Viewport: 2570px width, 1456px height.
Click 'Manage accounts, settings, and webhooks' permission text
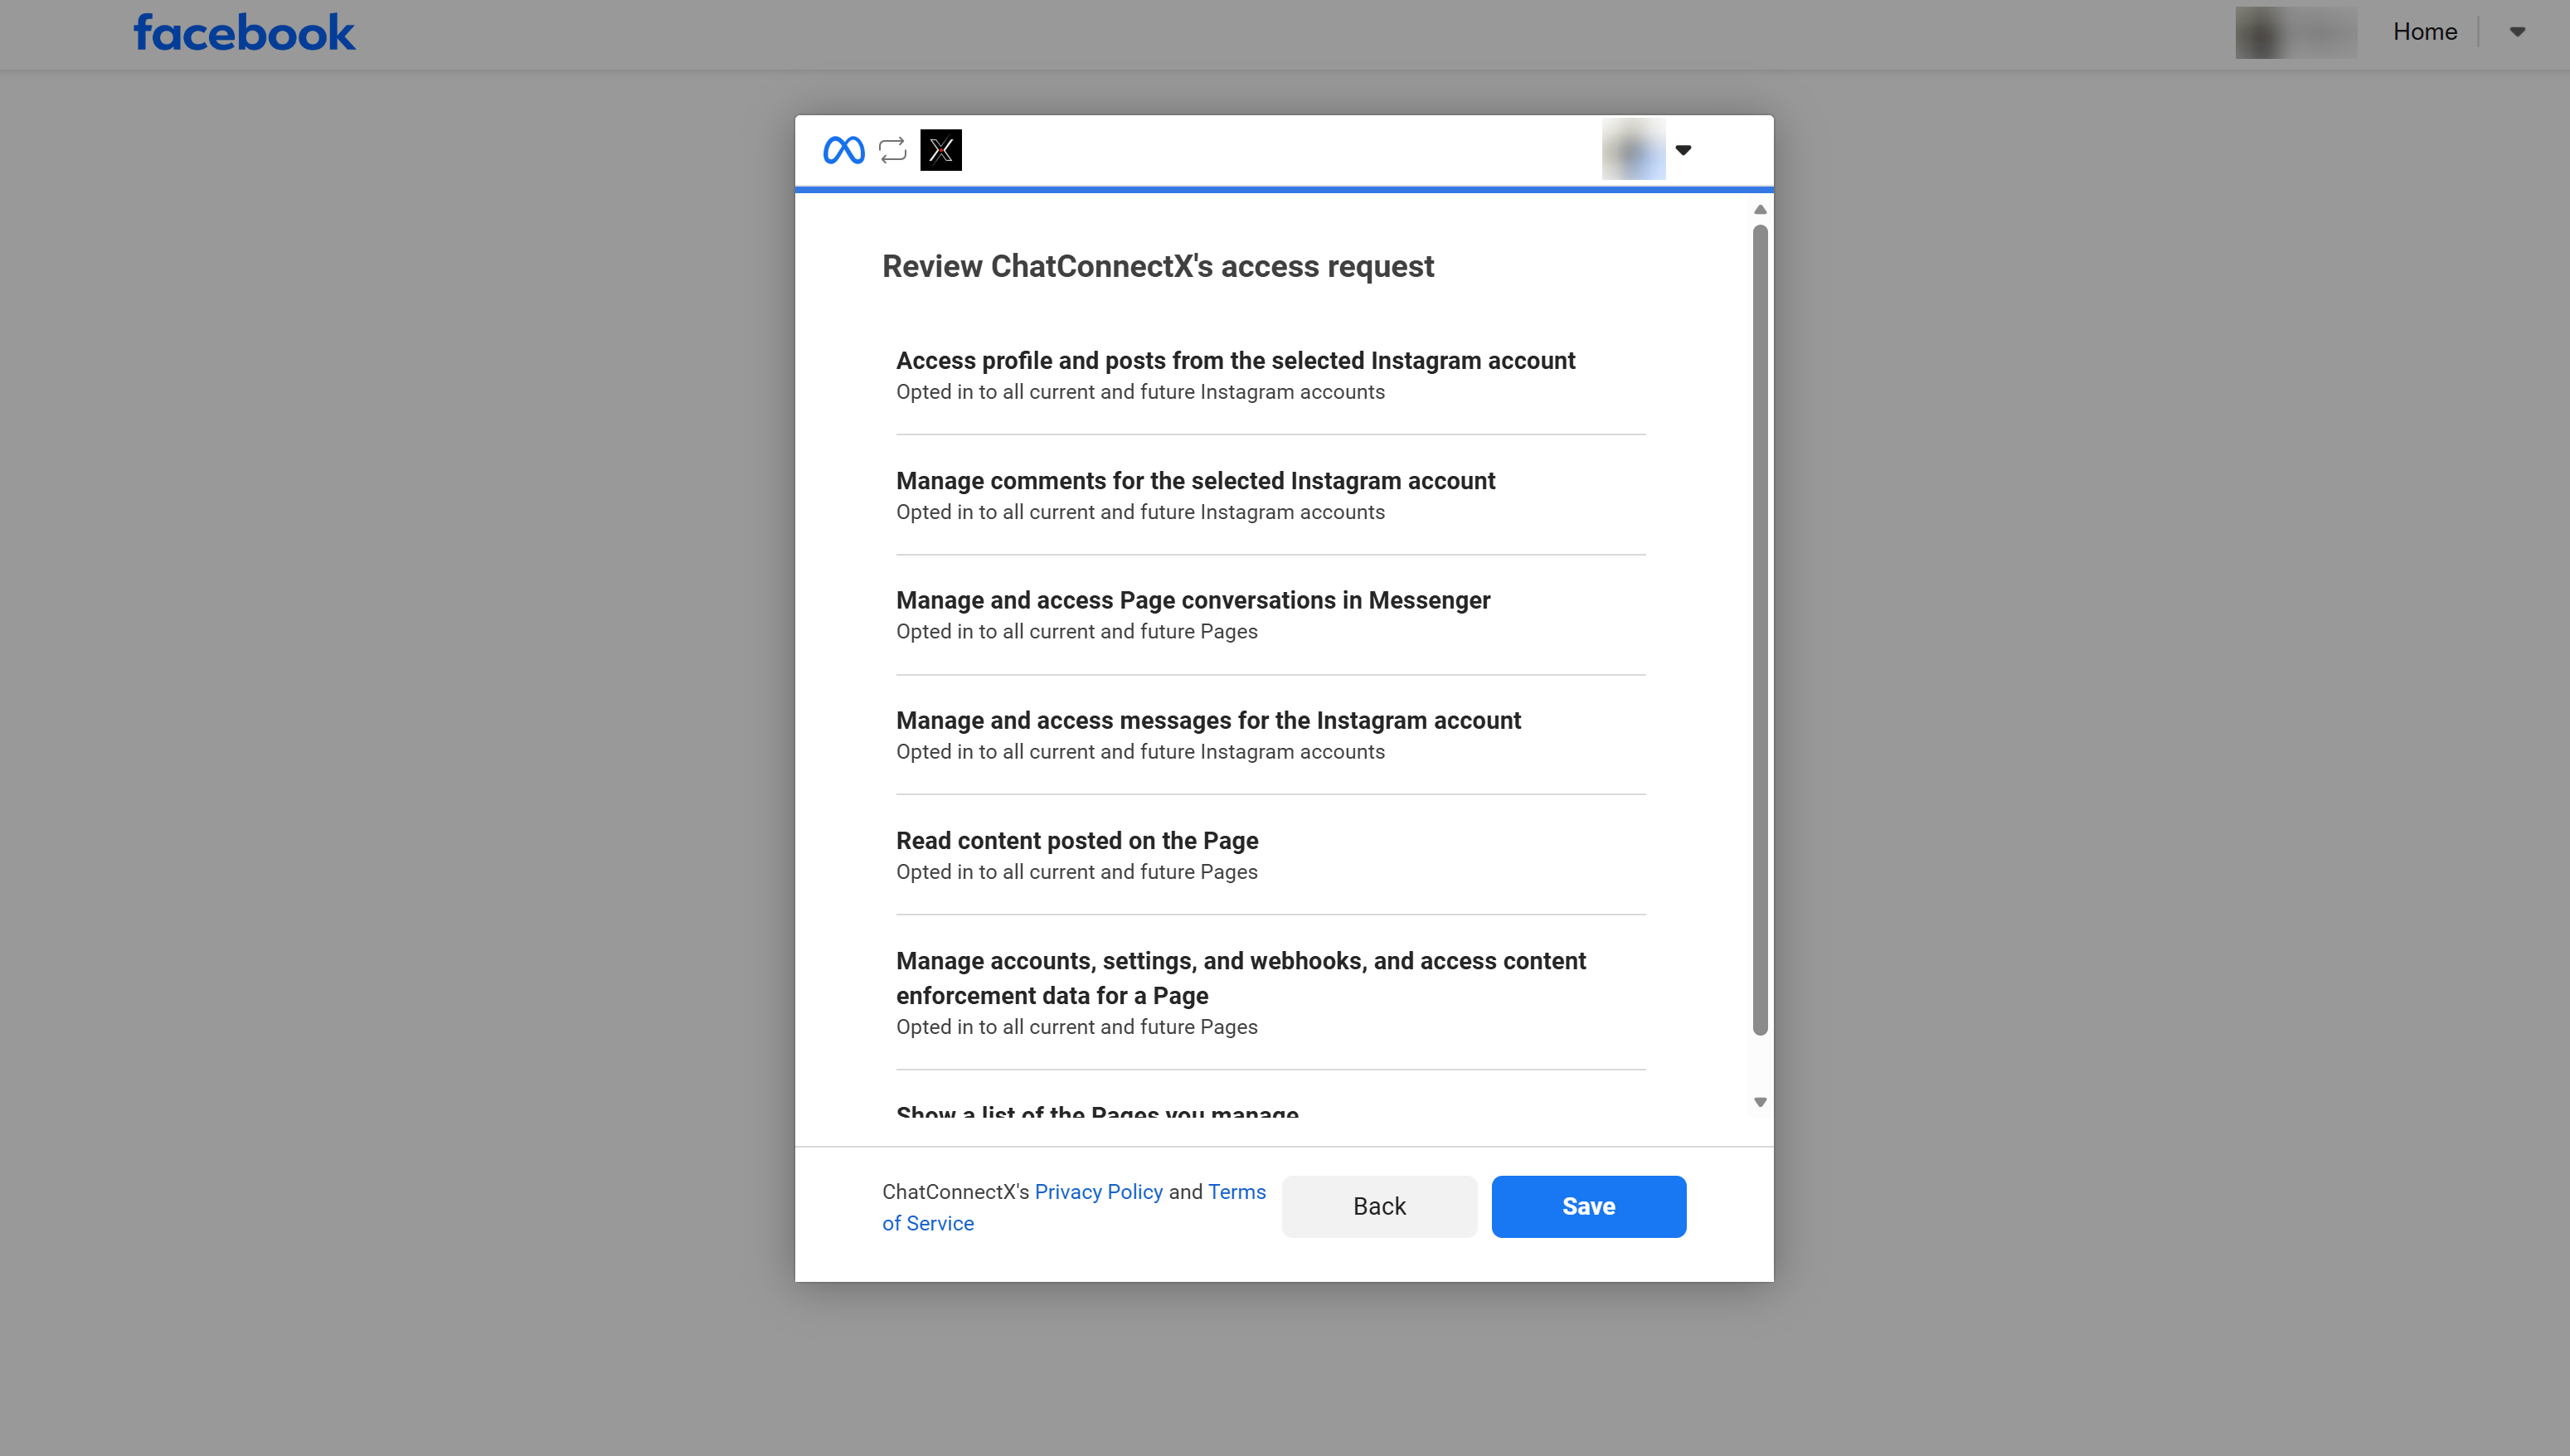pyautogui.click(x=1241, y=978)
